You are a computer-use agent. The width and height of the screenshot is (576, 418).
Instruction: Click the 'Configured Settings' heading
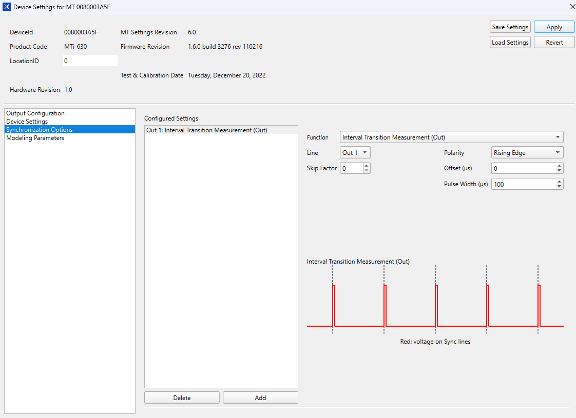(171, 118)
